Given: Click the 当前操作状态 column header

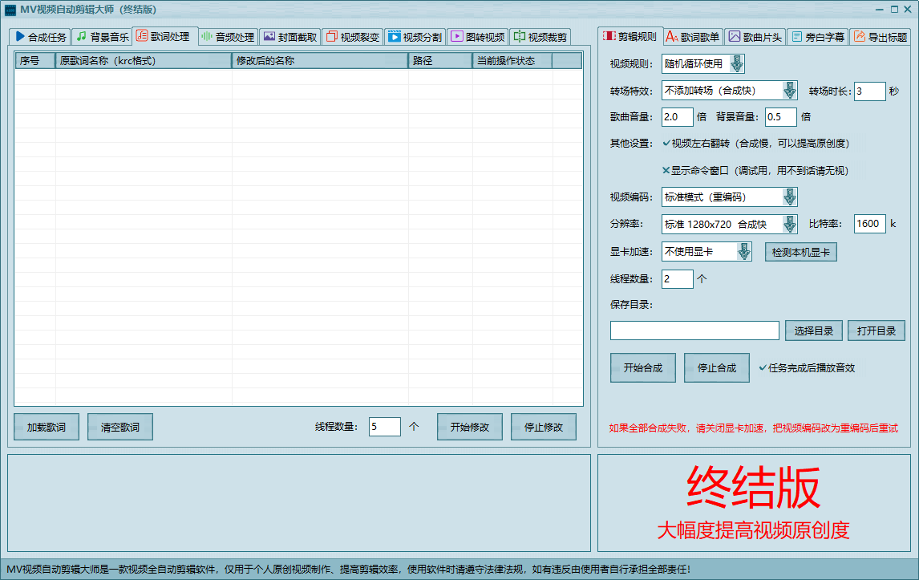Looking at the screenshot, I should click(x=512, y=60).
